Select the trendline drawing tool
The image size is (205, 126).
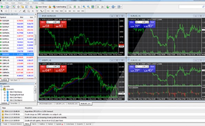coord(20,11)
